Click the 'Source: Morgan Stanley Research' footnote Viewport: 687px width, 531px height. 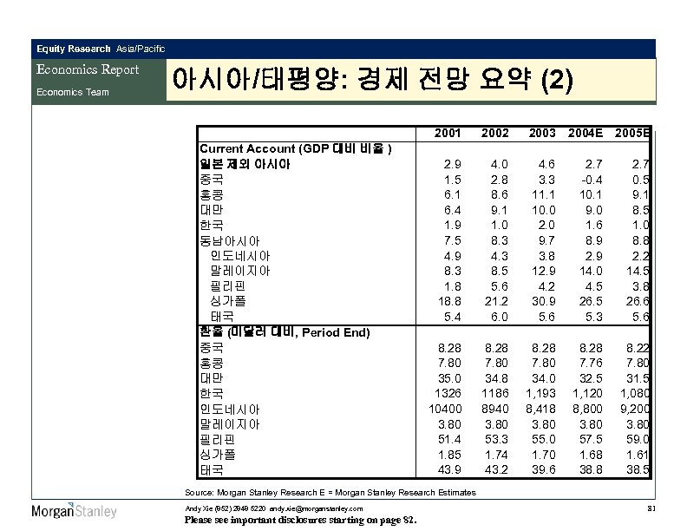tap(330, 493)
